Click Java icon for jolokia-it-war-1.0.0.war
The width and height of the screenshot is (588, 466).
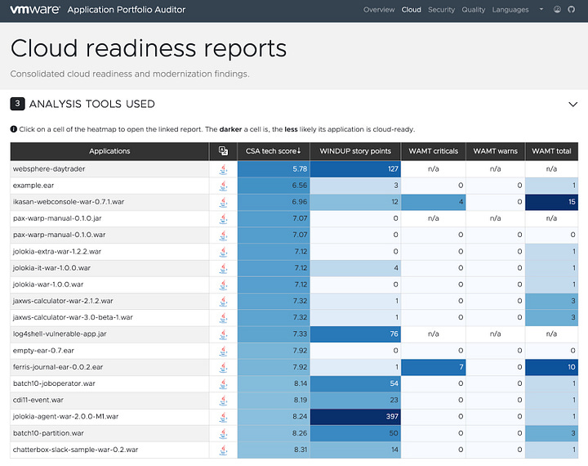pyautogui.click(x=224, y=268)
